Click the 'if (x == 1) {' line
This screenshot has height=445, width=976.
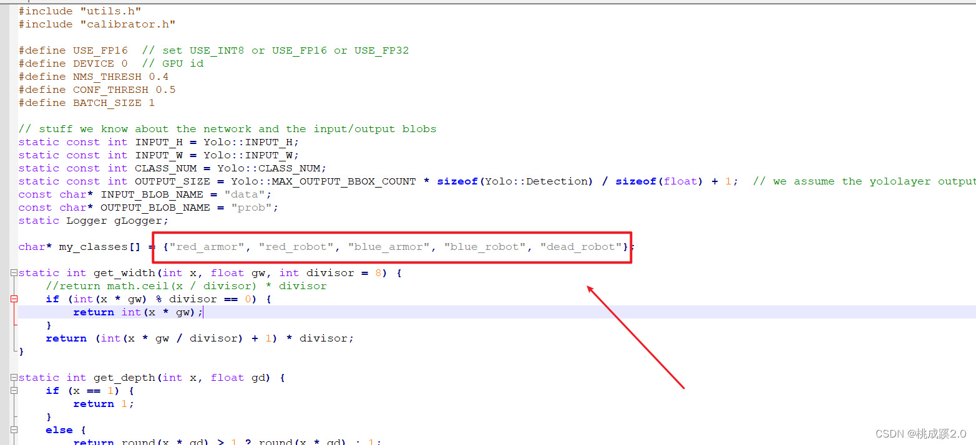coord(90,391)
